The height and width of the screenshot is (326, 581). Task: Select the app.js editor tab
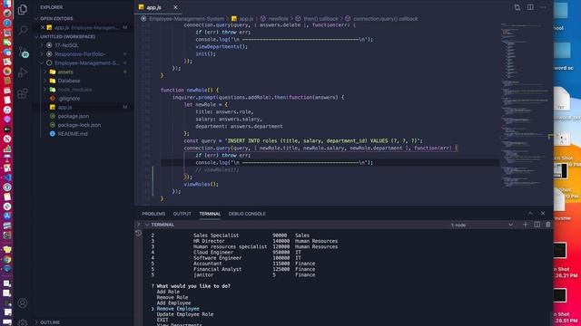(153, 7)
